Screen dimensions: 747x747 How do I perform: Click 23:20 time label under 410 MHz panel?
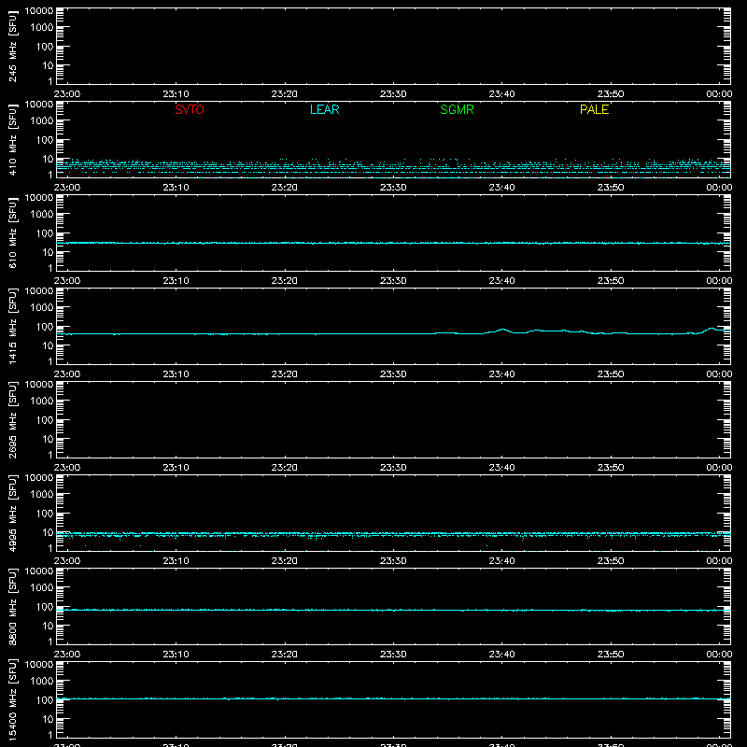pyautogui.click(x=285, y=188)
